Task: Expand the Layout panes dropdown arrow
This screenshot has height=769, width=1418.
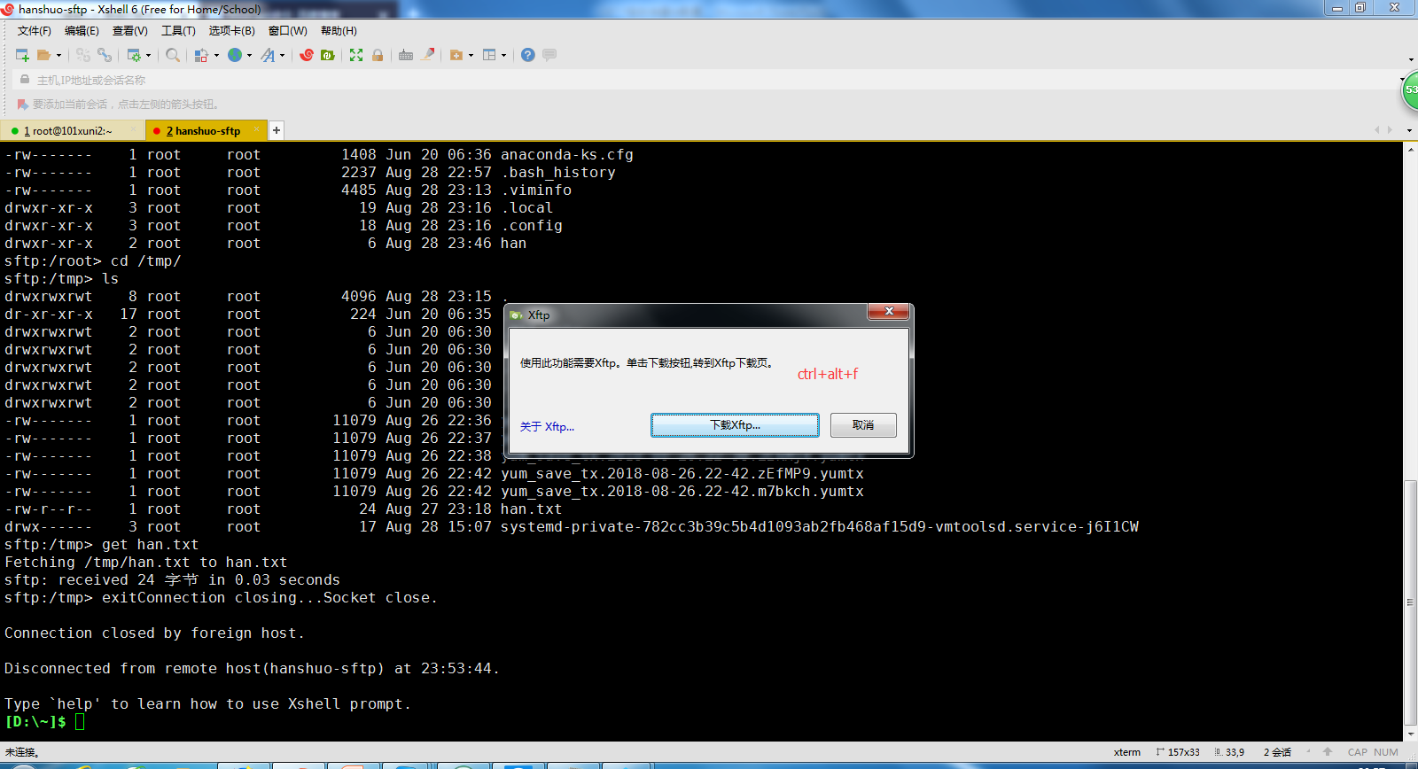Action: 503,55
